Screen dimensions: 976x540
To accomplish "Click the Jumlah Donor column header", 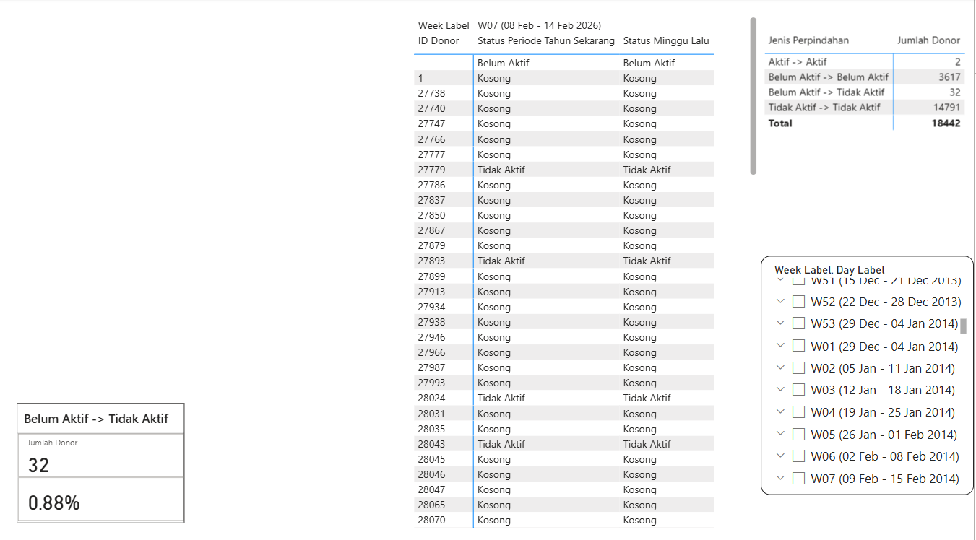I will 929,40.
